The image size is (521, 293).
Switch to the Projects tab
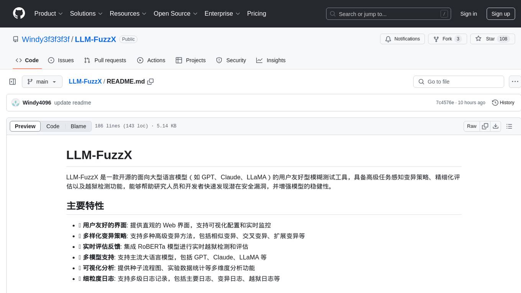coord(191,60)
